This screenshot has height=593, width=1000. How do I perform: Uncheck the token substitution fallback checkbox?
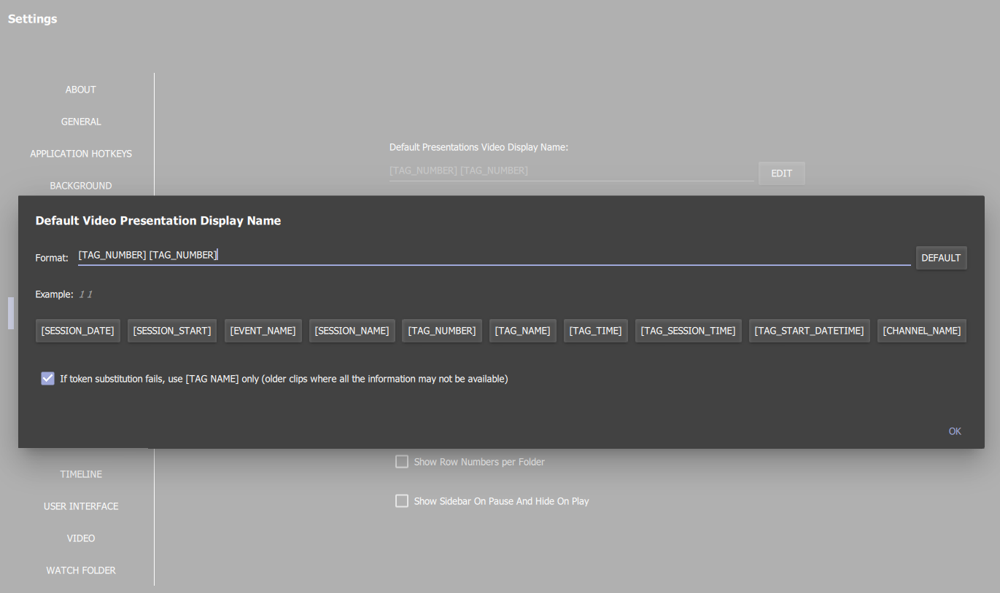[47, 378]
